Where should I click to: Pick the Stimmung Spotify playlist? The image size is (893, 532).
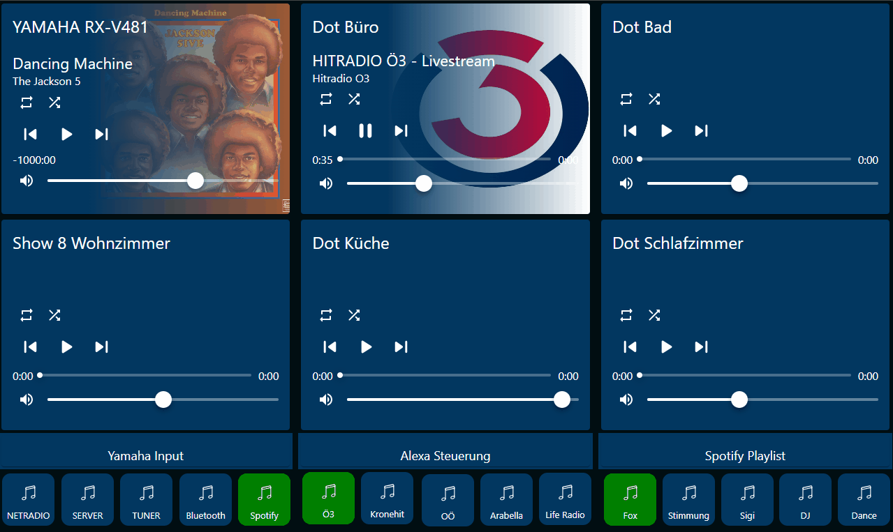[x=688, y=499]
